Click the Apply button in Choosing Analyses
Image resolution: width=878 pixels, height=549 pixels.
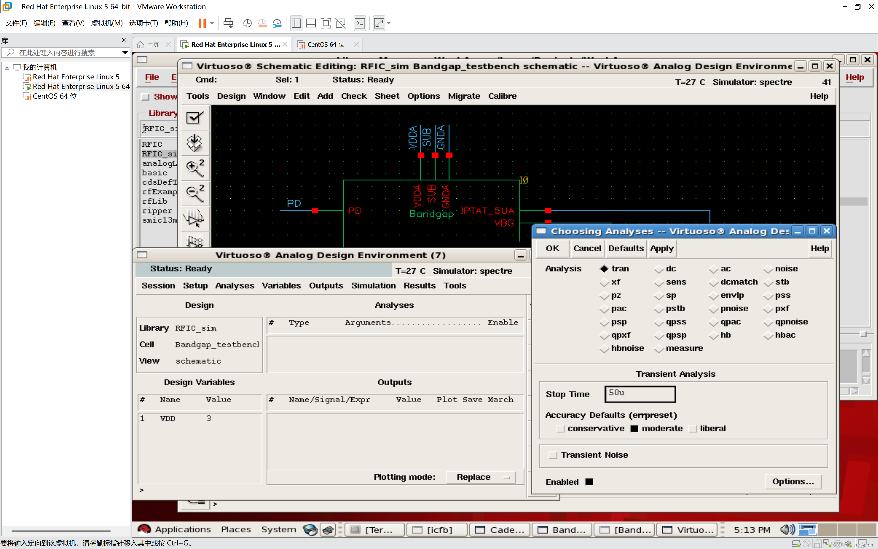(x=662, y=248)
